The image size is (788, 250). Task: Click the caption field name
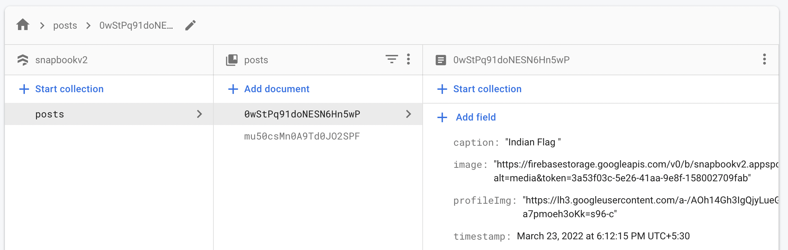476,143
